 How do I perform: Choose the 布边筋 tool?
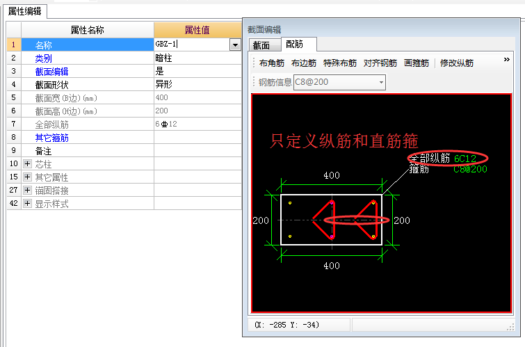(304, 63)
